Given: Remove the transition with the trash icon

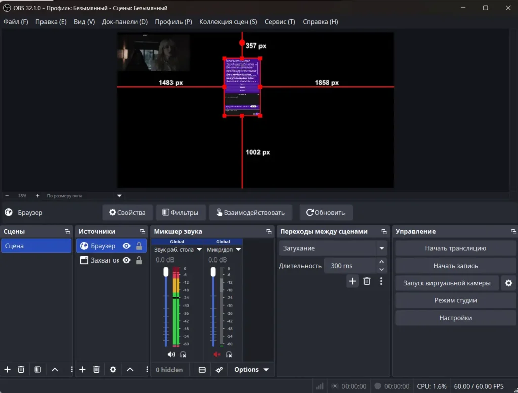Looking at the screenshot, I should [x=367, y=281].
